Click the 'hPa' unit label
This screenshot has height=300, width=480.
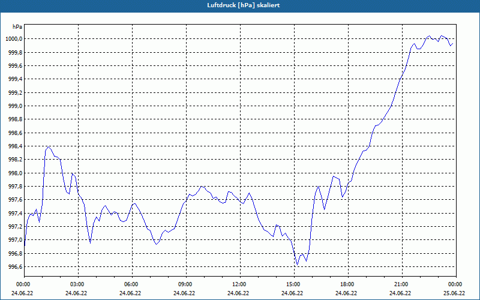coord(17,27)
